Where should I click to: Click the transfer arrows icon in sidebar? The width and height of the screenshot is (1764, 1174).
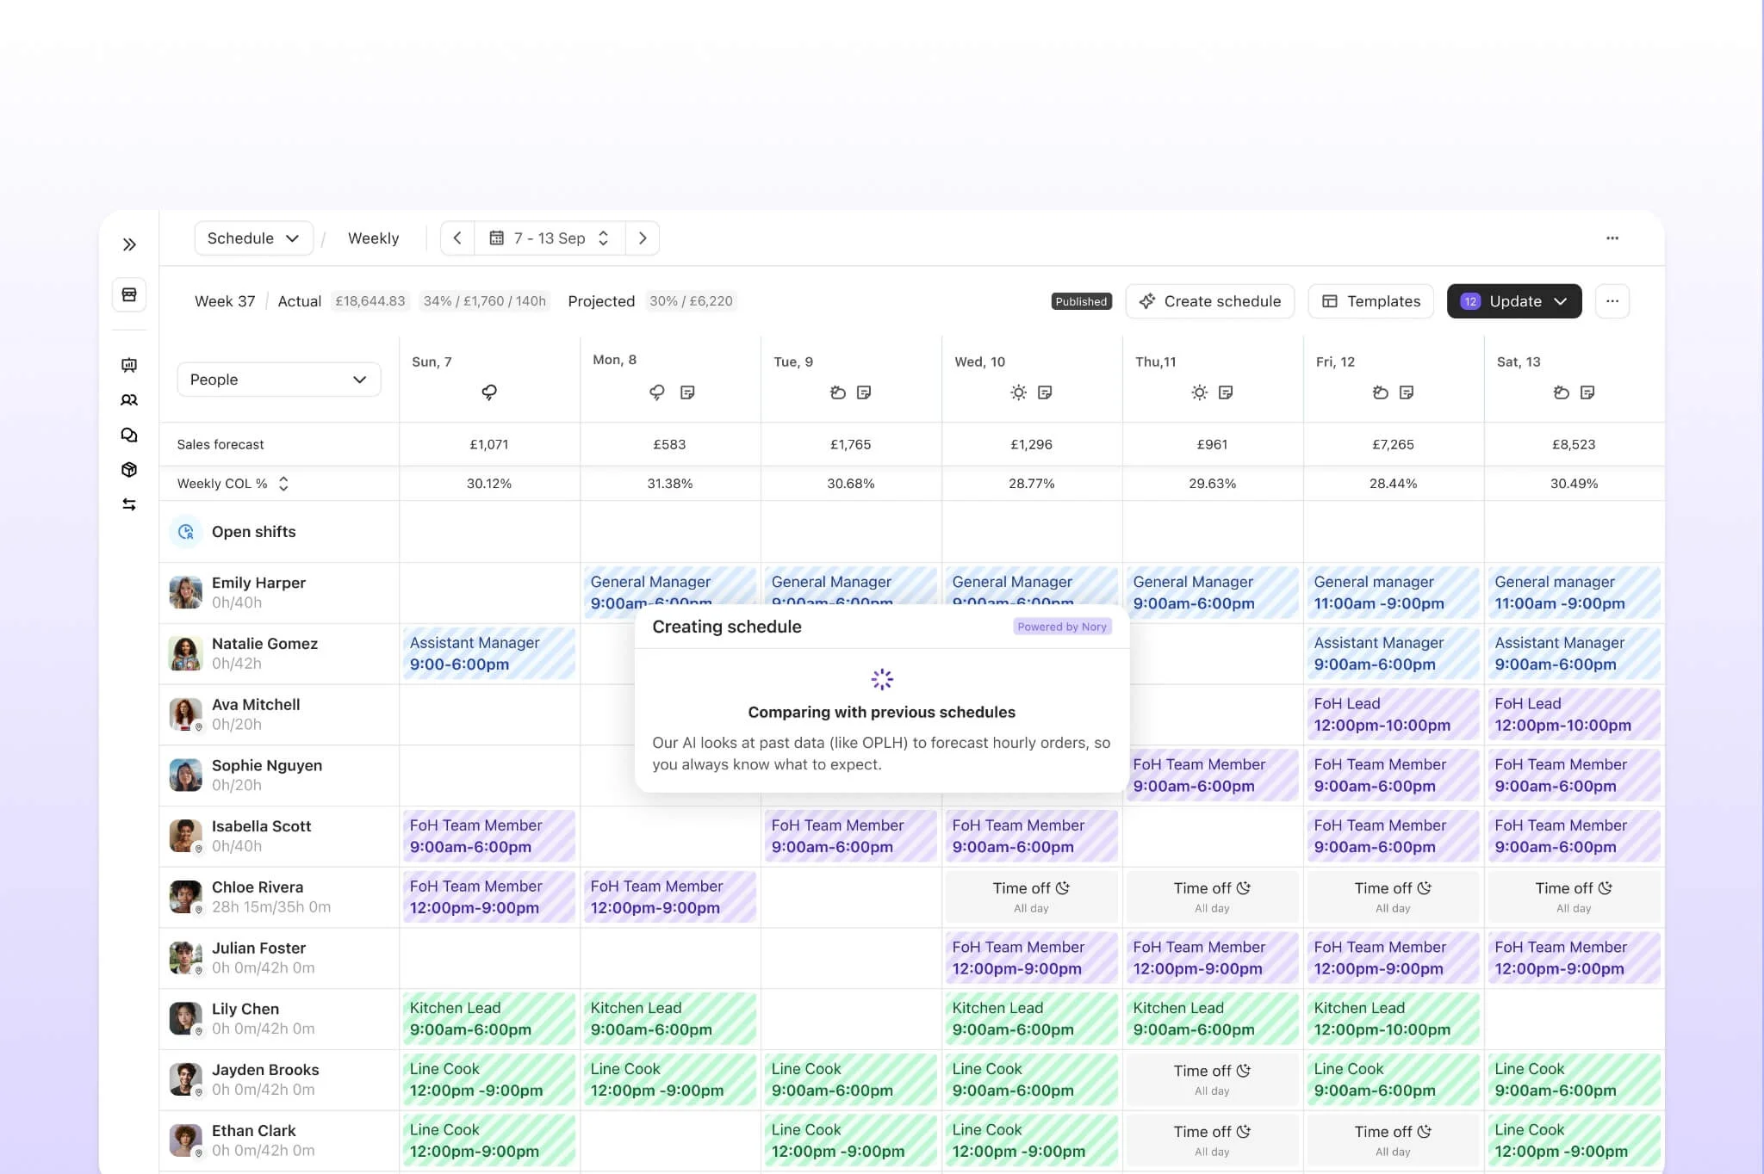coord(129,504)
